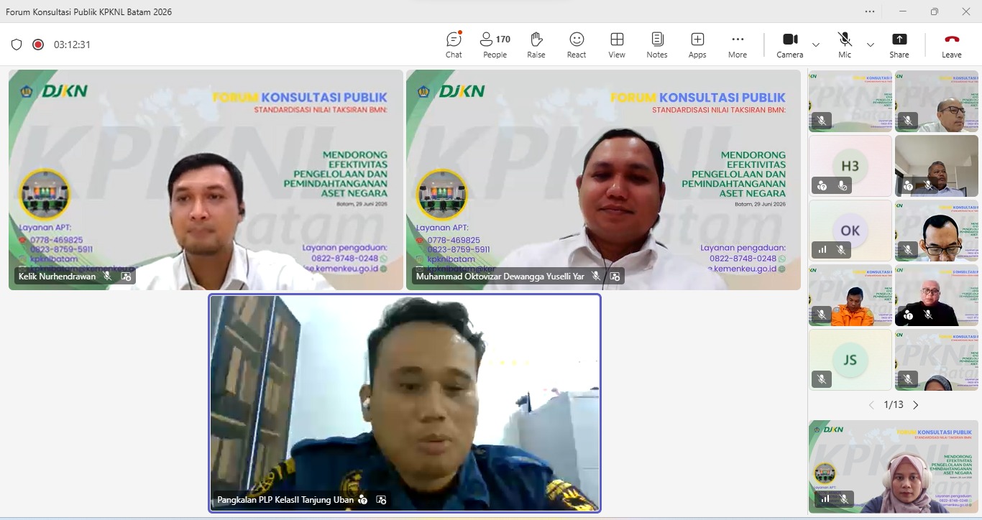Select thumbnail of man in black shirt
This screenshot has width=982, height=520.
(937, 295)
